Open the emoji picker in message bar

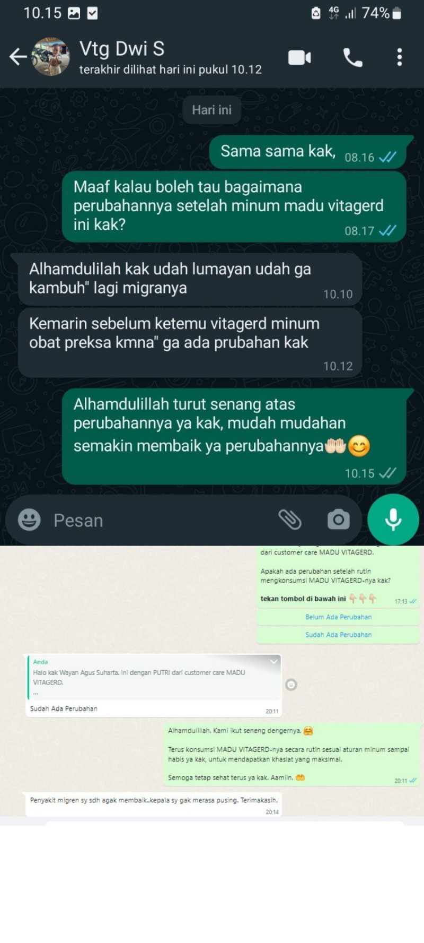pos(29,520)
